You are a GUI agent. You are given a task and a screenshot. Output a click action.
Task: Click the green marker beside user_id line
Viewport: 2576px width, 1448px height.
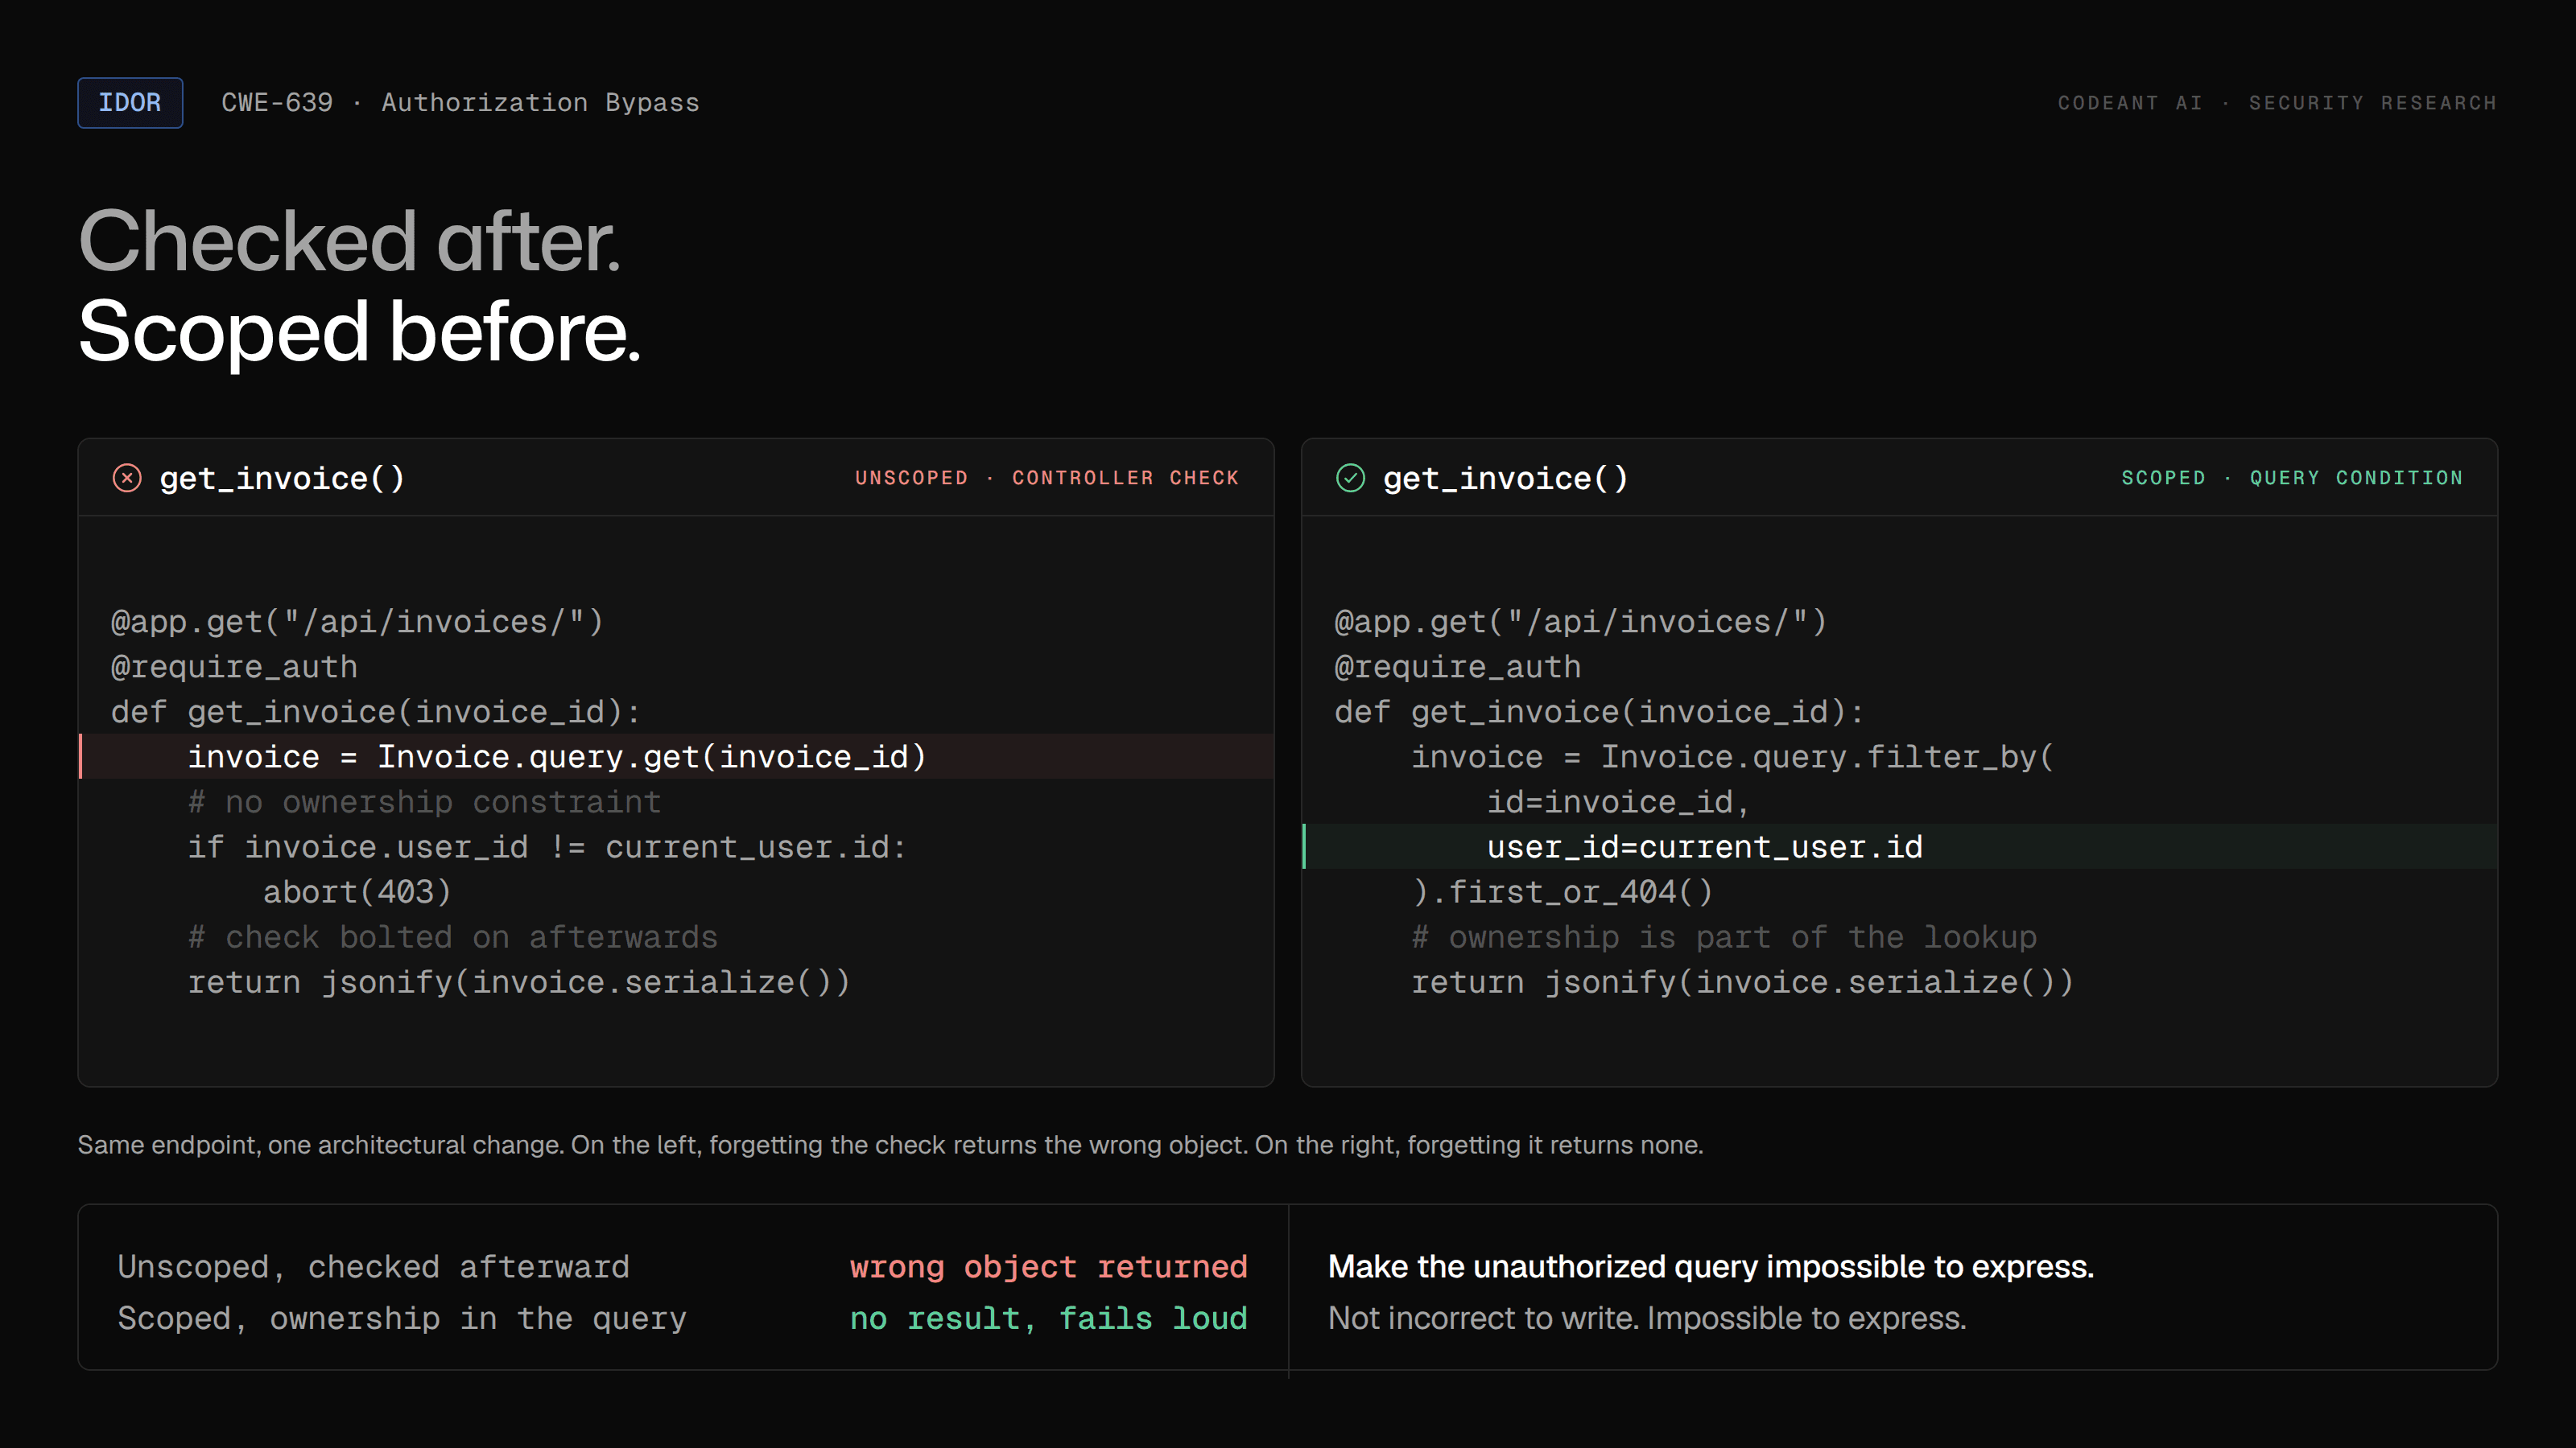click(x=1304, y=846)
